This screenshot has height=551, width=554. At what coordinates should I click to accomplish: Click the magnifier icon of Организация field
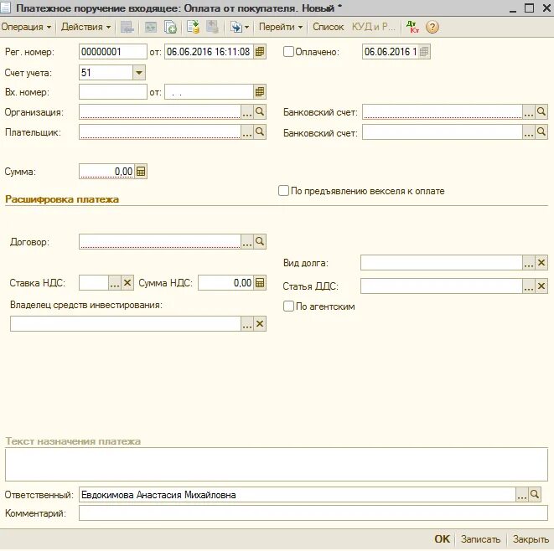(x=260, y=112)
